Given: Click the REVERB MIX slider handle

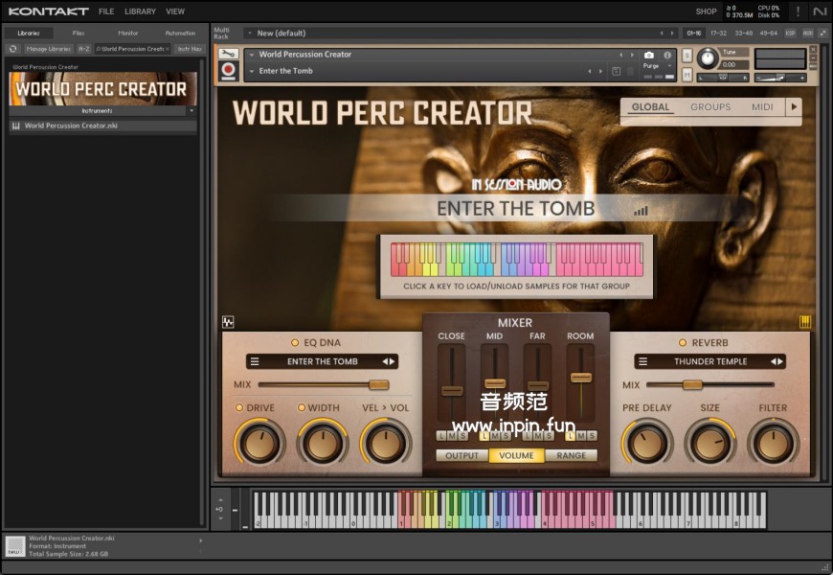Looking at the screenshot, I should tap(692, 384).
